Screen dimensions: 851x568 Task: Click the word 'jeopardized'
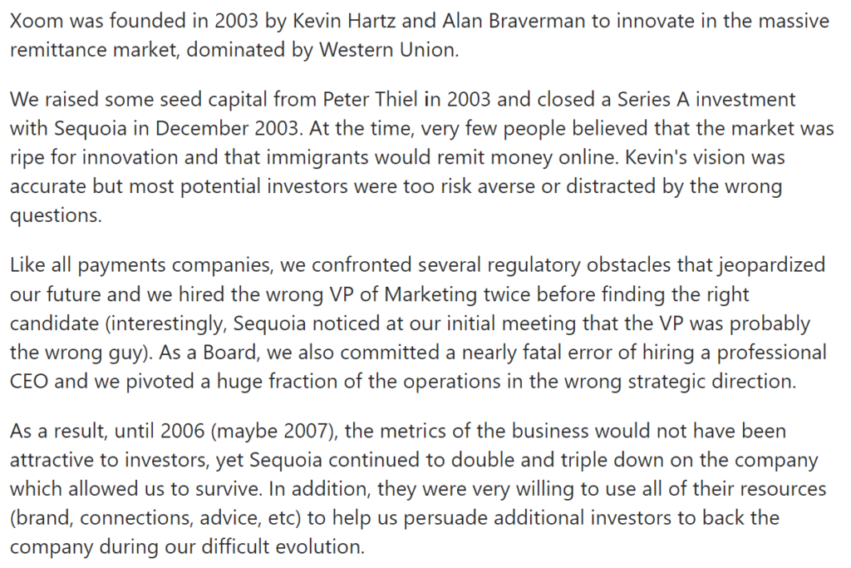point(772,265)
